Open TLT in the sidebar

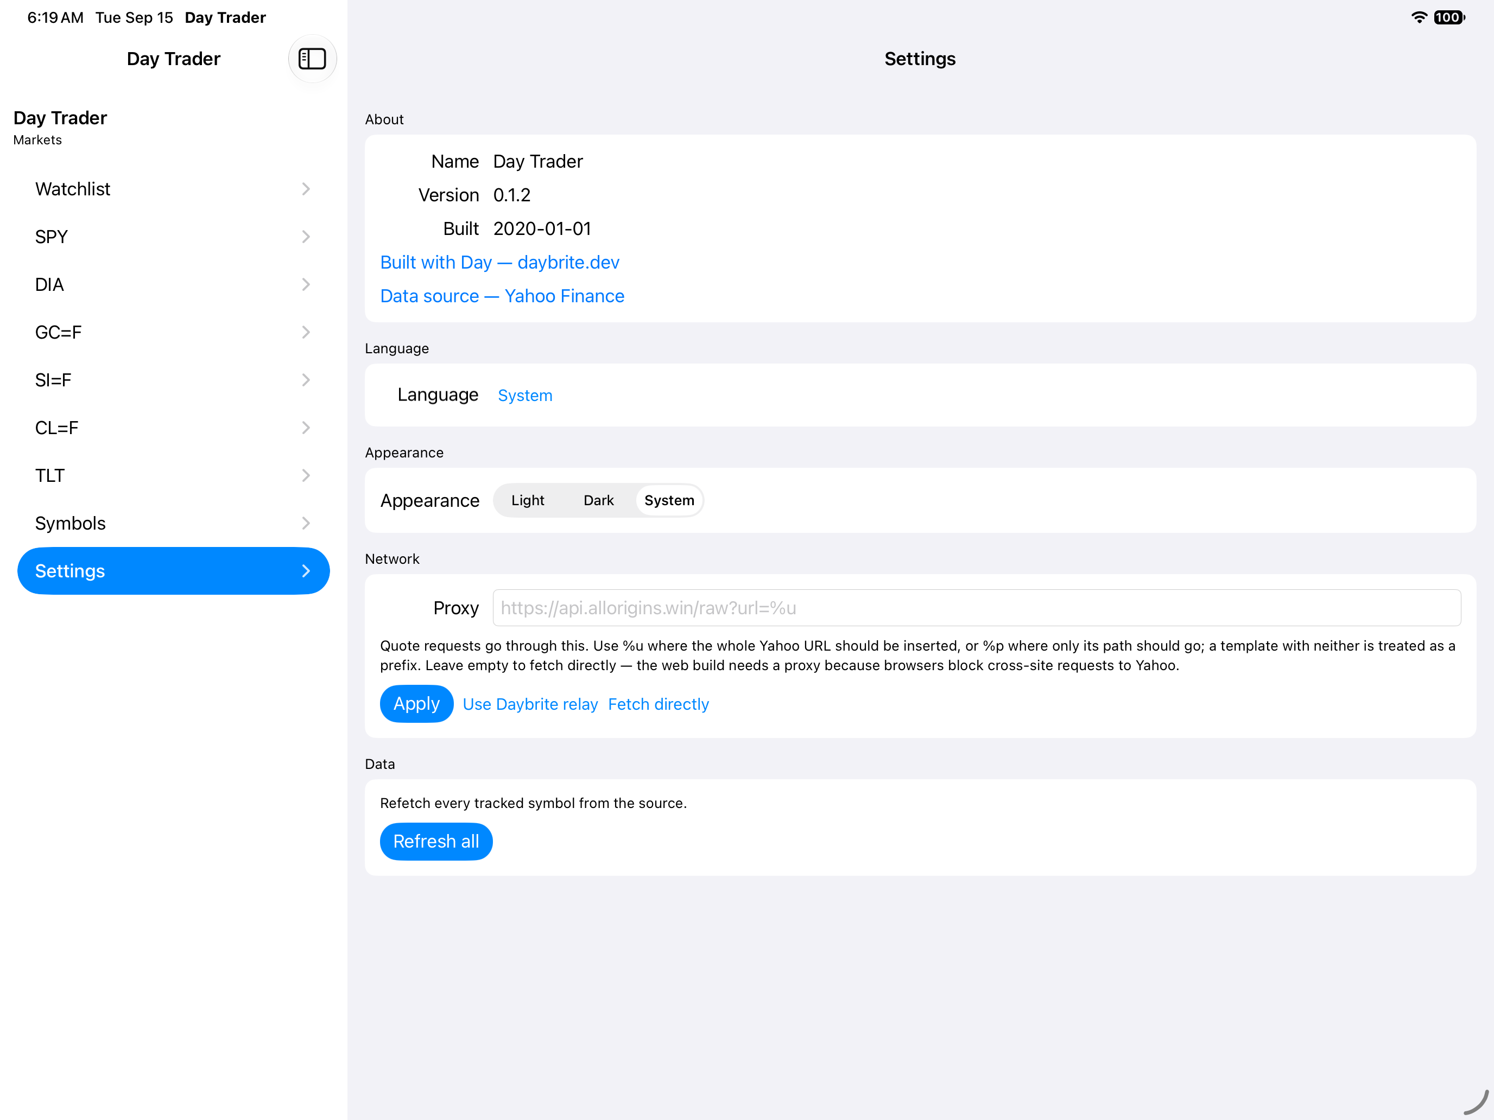[174, 476]
